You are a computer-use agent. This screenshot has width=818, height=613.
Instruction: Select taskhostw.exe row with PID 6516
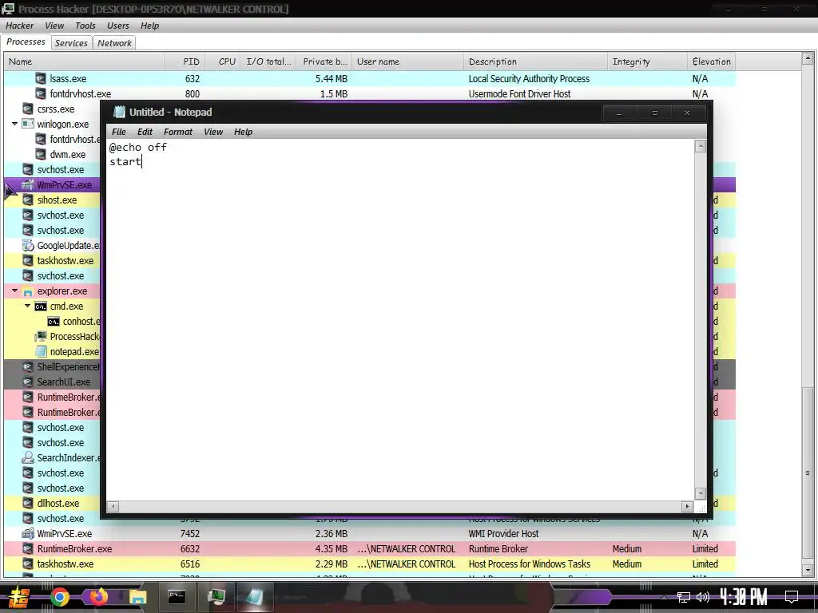click(x=370, y=564)
